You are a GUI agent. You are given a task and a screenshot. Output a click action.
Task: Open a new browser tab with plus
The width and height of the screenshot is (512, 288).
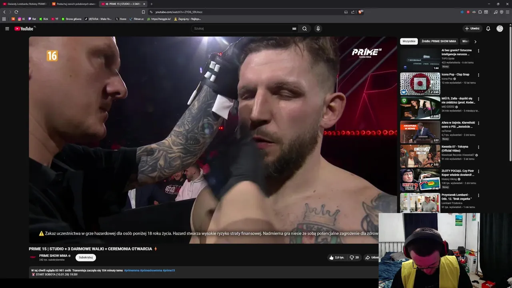click(x=151, y=4)
